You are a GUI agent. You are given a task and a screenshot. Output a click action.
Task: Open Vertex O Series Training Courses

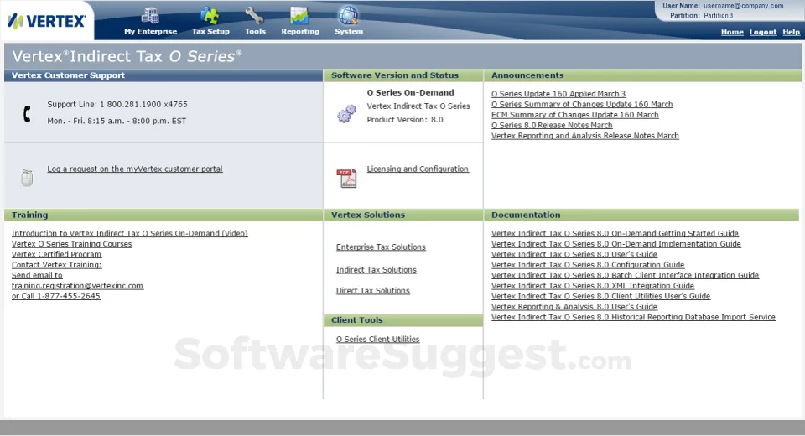pos(72,244)
